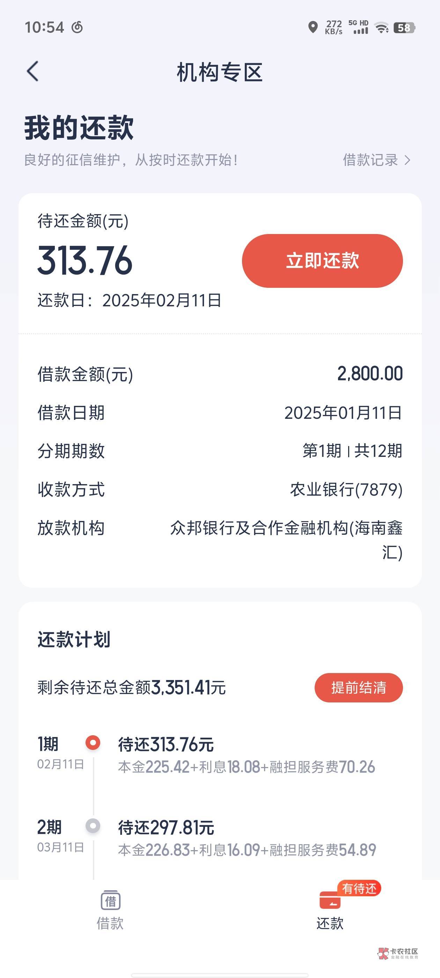Open the 借款 tab icon
Image resolution: width=440 pixels, height=978 pixels.
point(110,900)
